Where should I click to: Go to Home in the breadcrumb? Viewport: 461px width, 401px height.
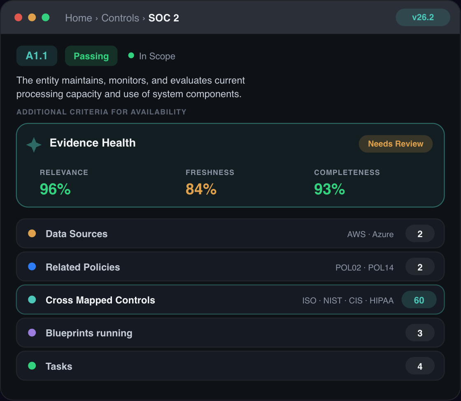coord(79,18)
